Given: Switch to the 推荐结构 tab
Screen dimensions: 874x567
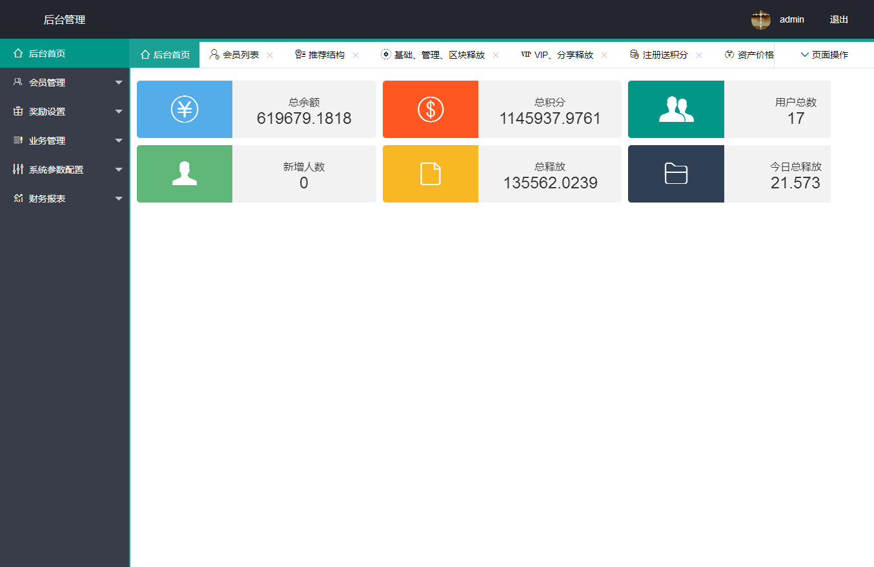Looking at the screenshot, I should click(x=326, y=55).
